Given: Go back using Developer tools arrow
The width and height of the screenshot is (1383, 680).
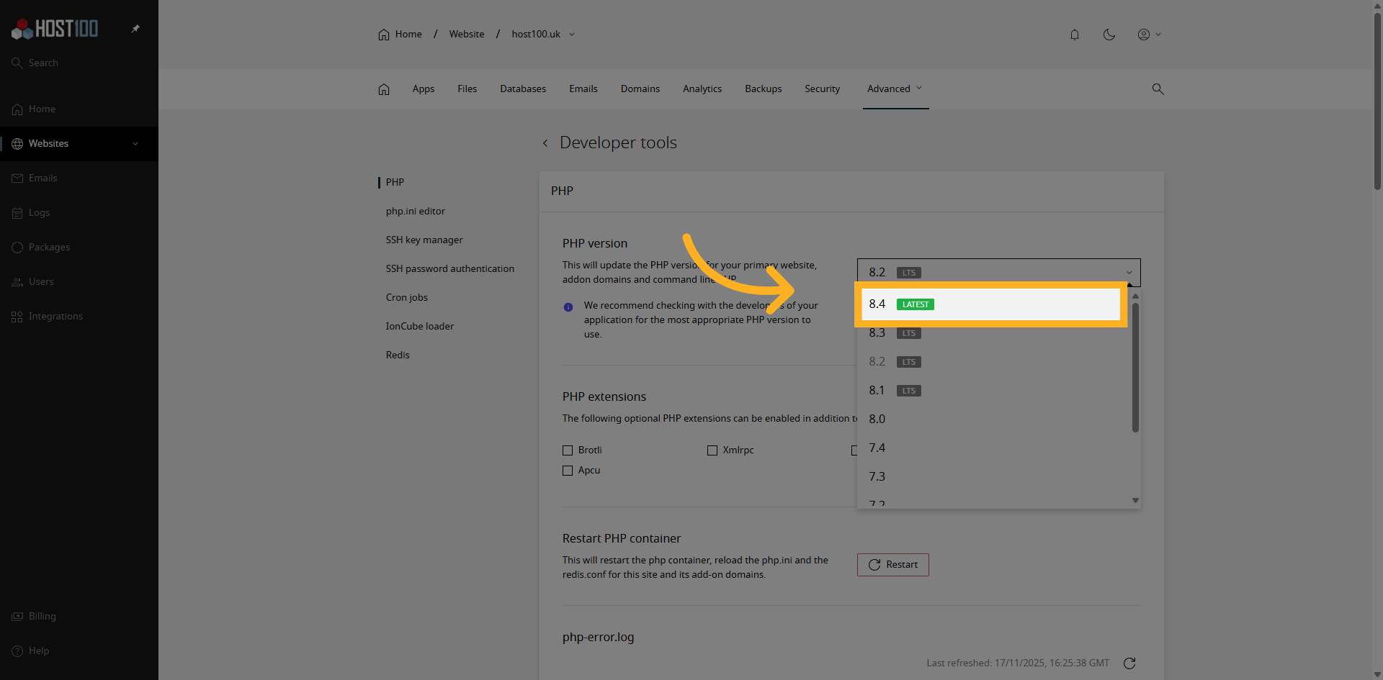Looking at the screenshot, I should (x=545, y=143).
